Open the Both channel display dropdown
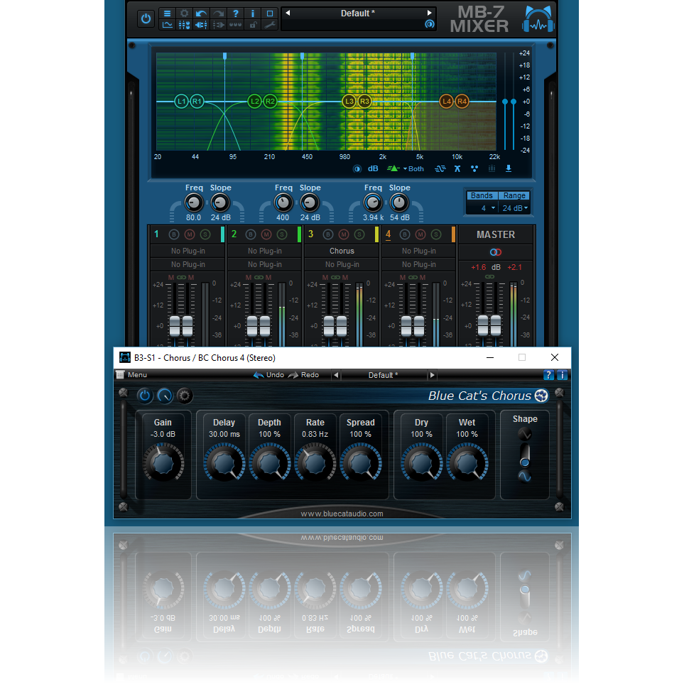The width and height of the screenshot is (684, 684). pyautogui.click(x=412, y=169)
